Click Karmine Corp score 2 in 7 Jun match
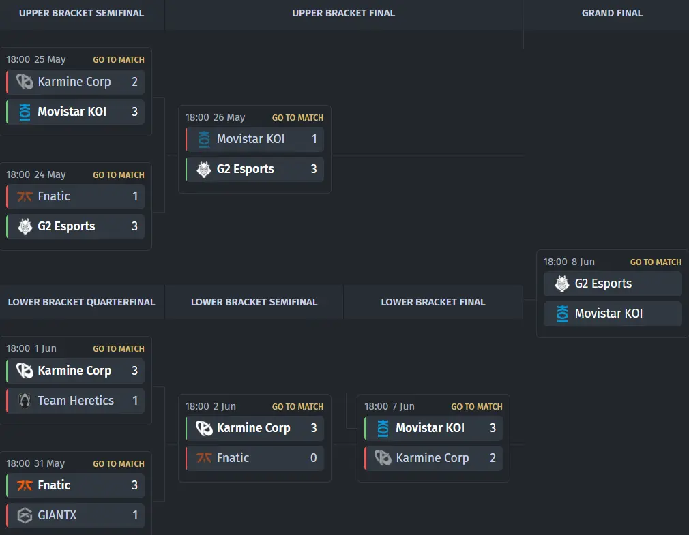 pos(493,458)
